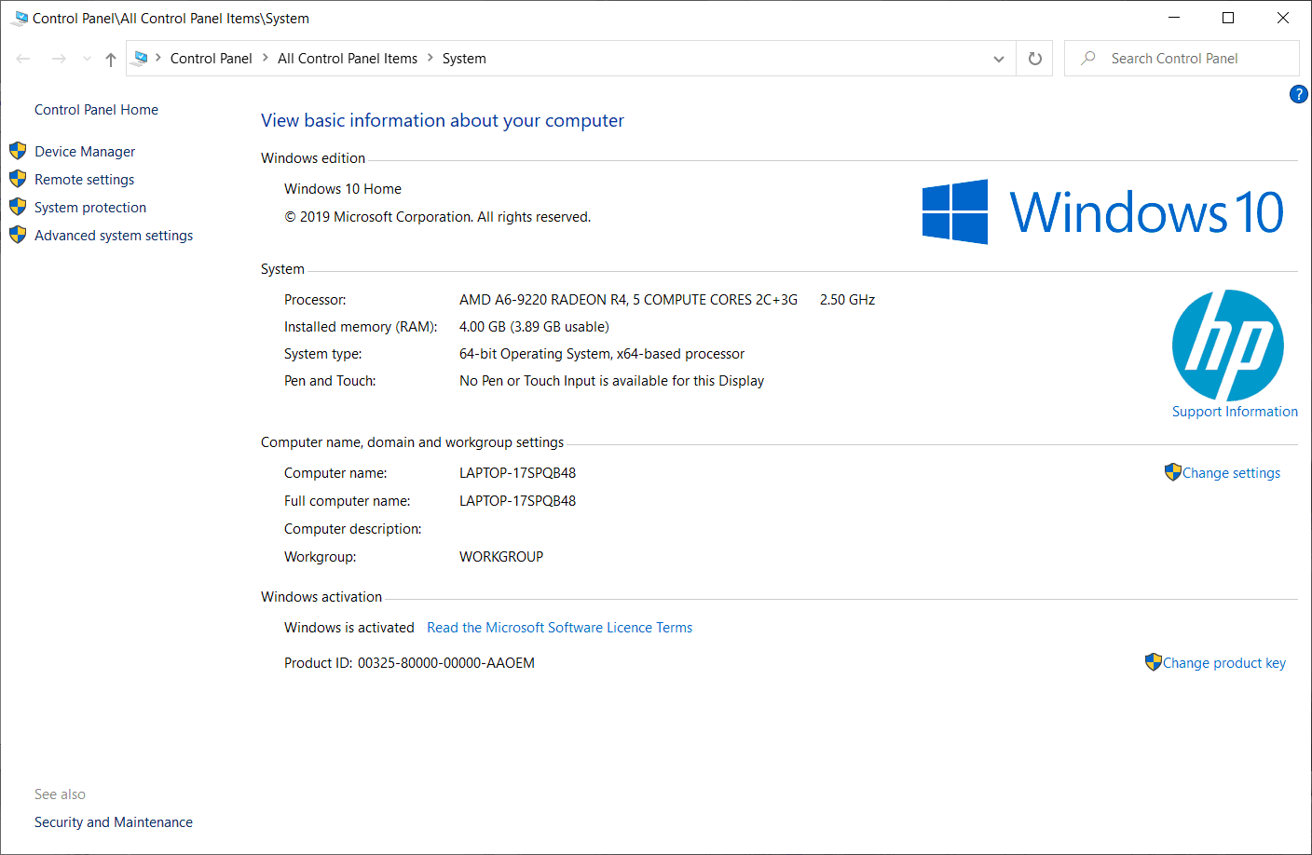Focus the Search Control Panel field
The width and height of the screenshot is (1312, 855).
point(1182,58)
